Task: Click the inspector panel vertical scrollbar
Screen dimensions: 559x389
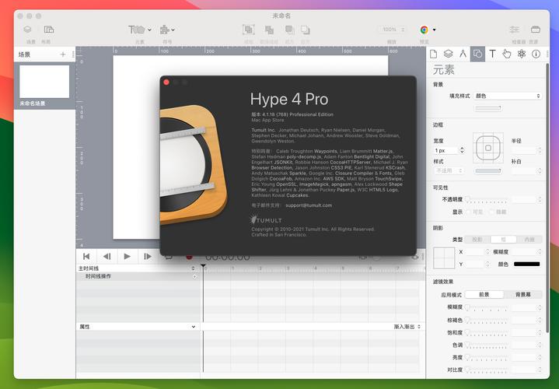Action: pyautogui.click(x=547, y=198)
